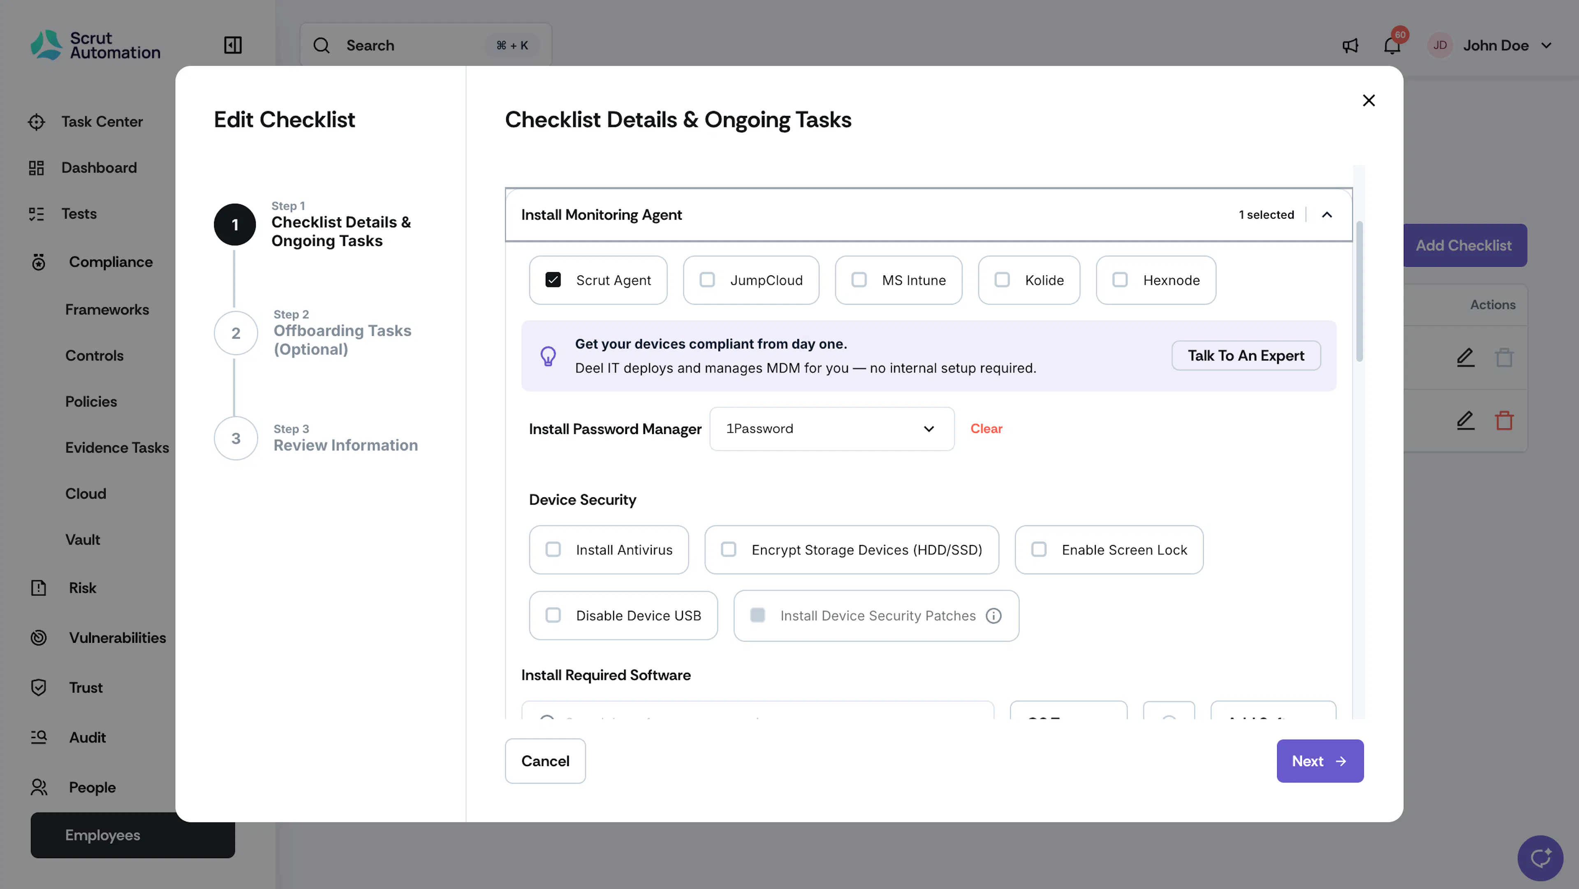The height and width of the screenshot is (889, 1579).
Task: Click the search magnifier icon
Action: 321,45
